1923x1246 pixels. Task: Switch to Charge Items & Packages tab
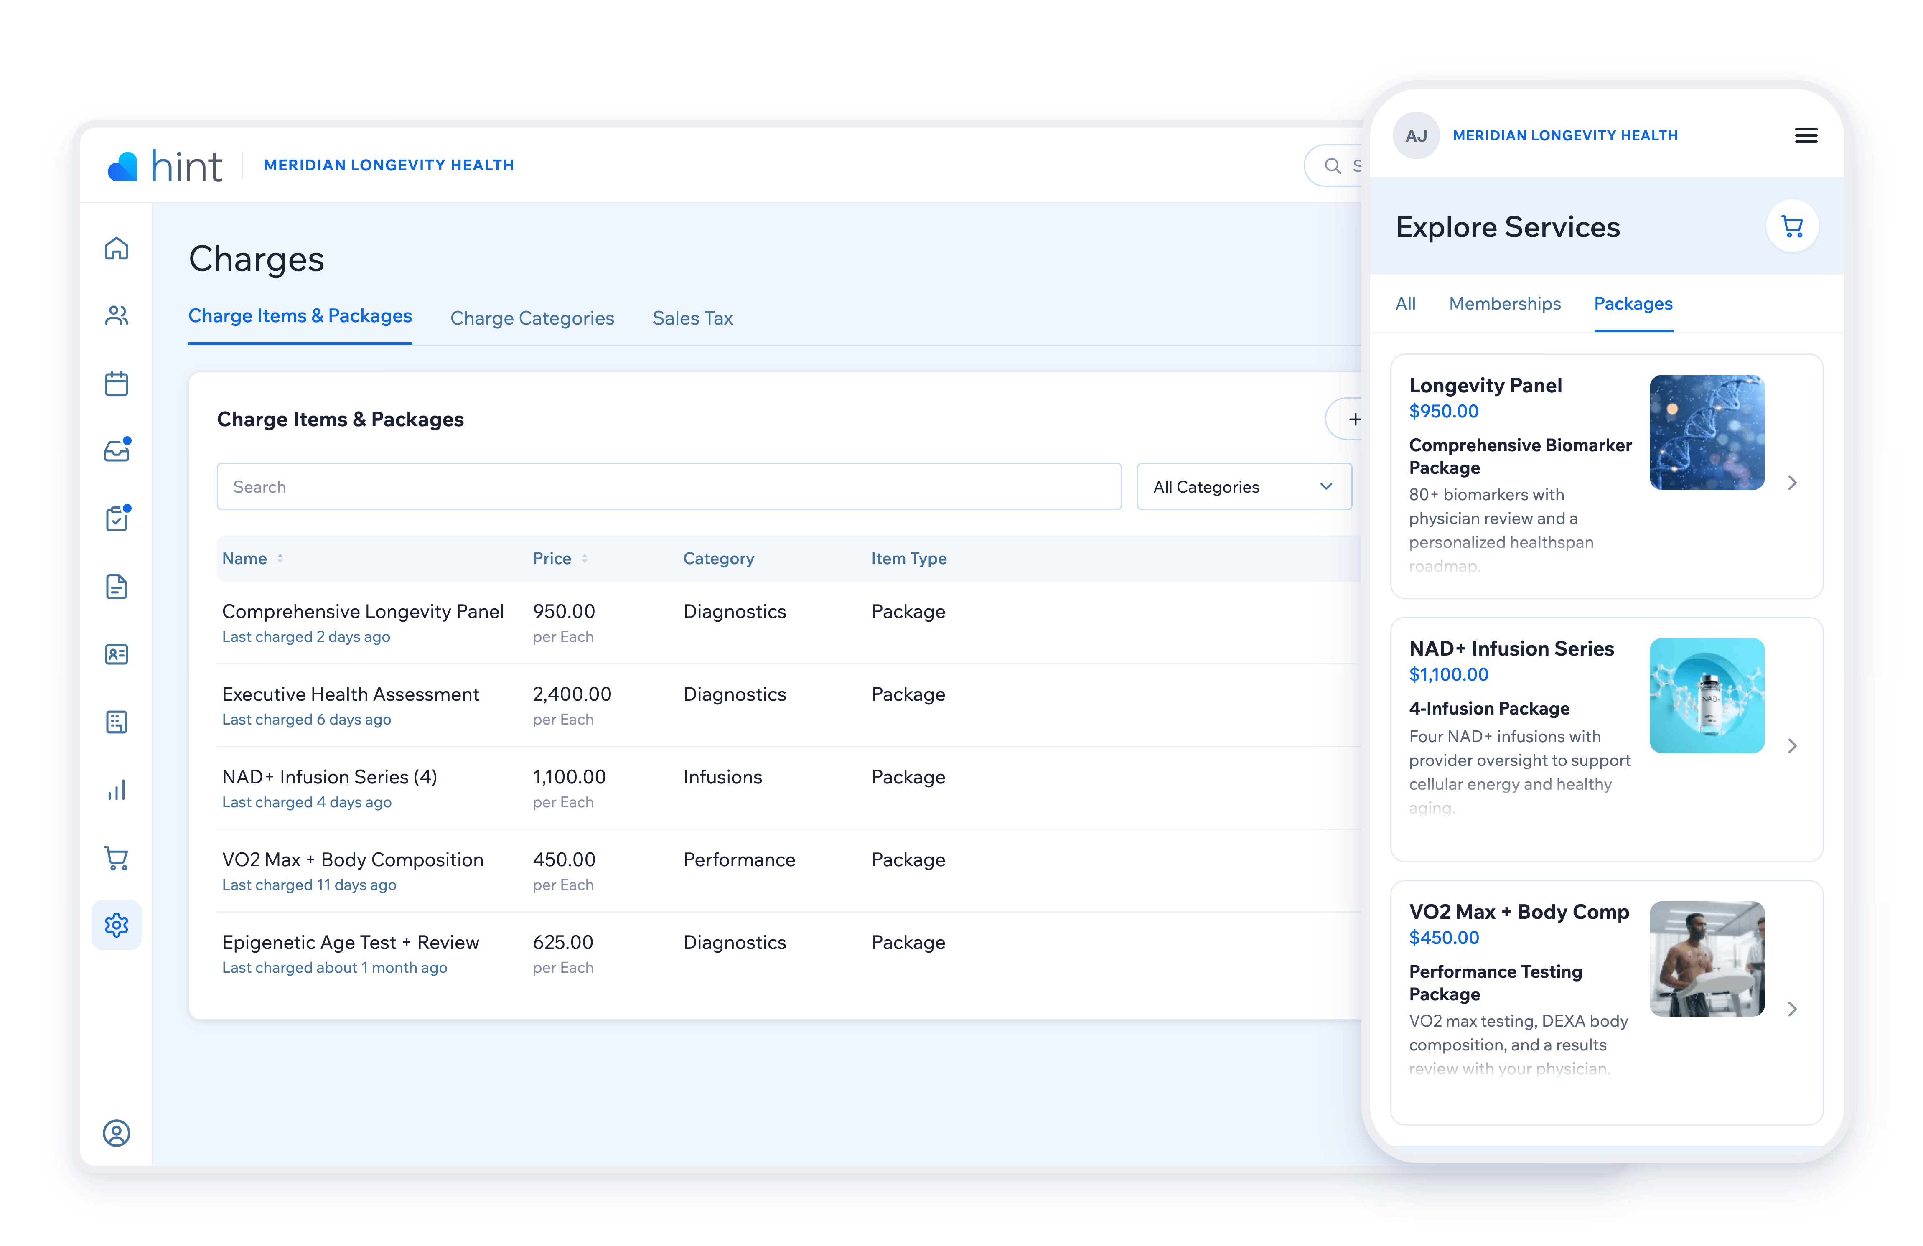click(x=300, y=316)
